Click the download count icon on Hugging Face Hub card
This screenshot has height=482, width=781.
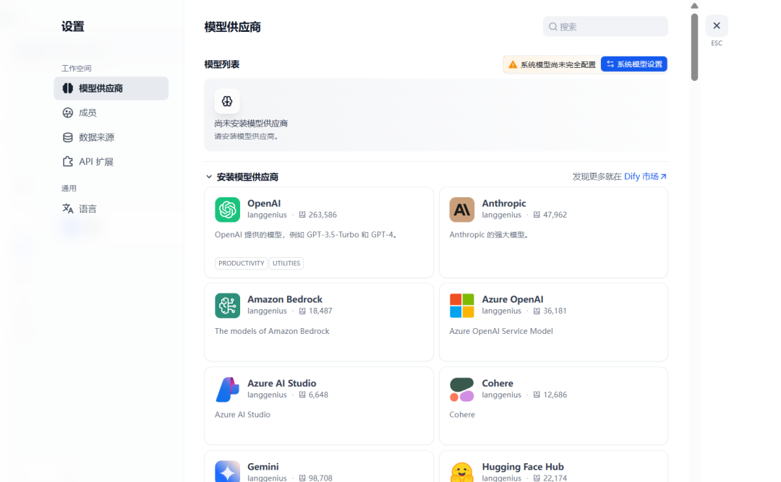click(537, 478)
